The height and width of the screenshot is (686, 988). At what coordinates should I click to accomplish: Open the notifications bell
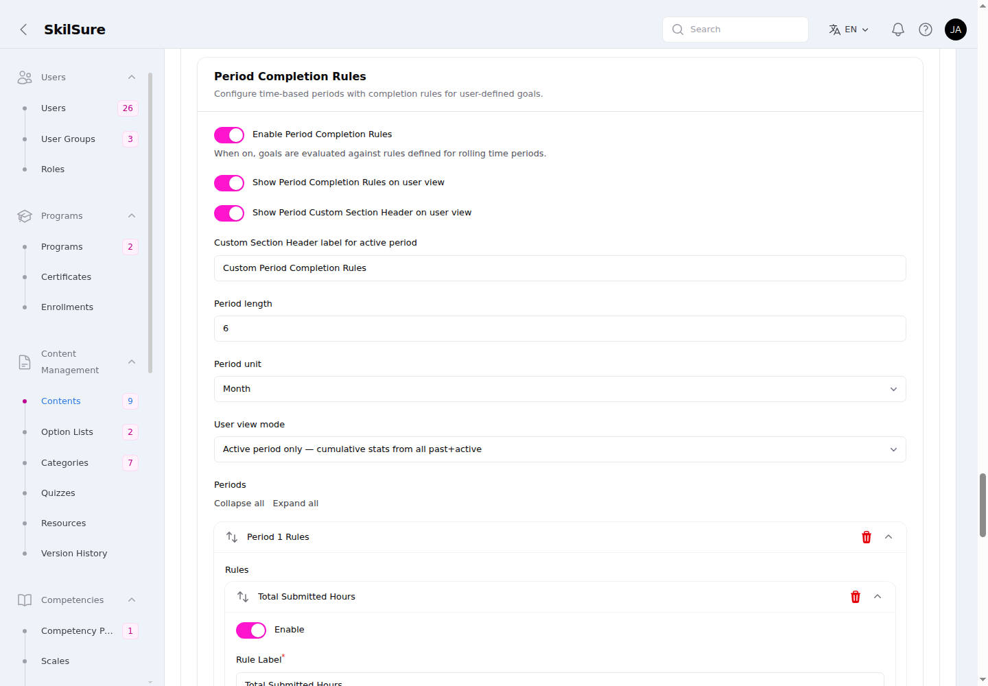point(897,29)
